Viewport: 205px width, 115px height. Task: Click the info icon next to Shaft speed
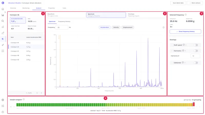[x=184, y=45]
